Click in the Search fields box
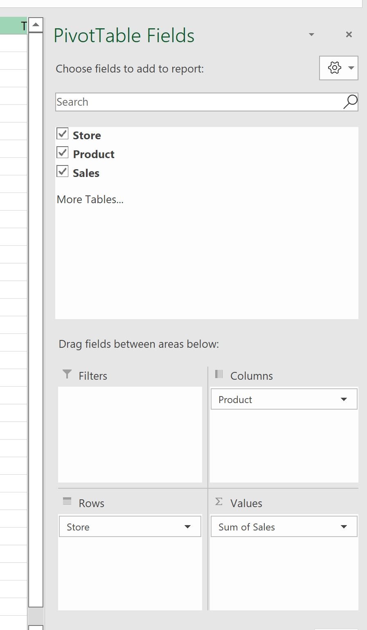 point(199,102)
